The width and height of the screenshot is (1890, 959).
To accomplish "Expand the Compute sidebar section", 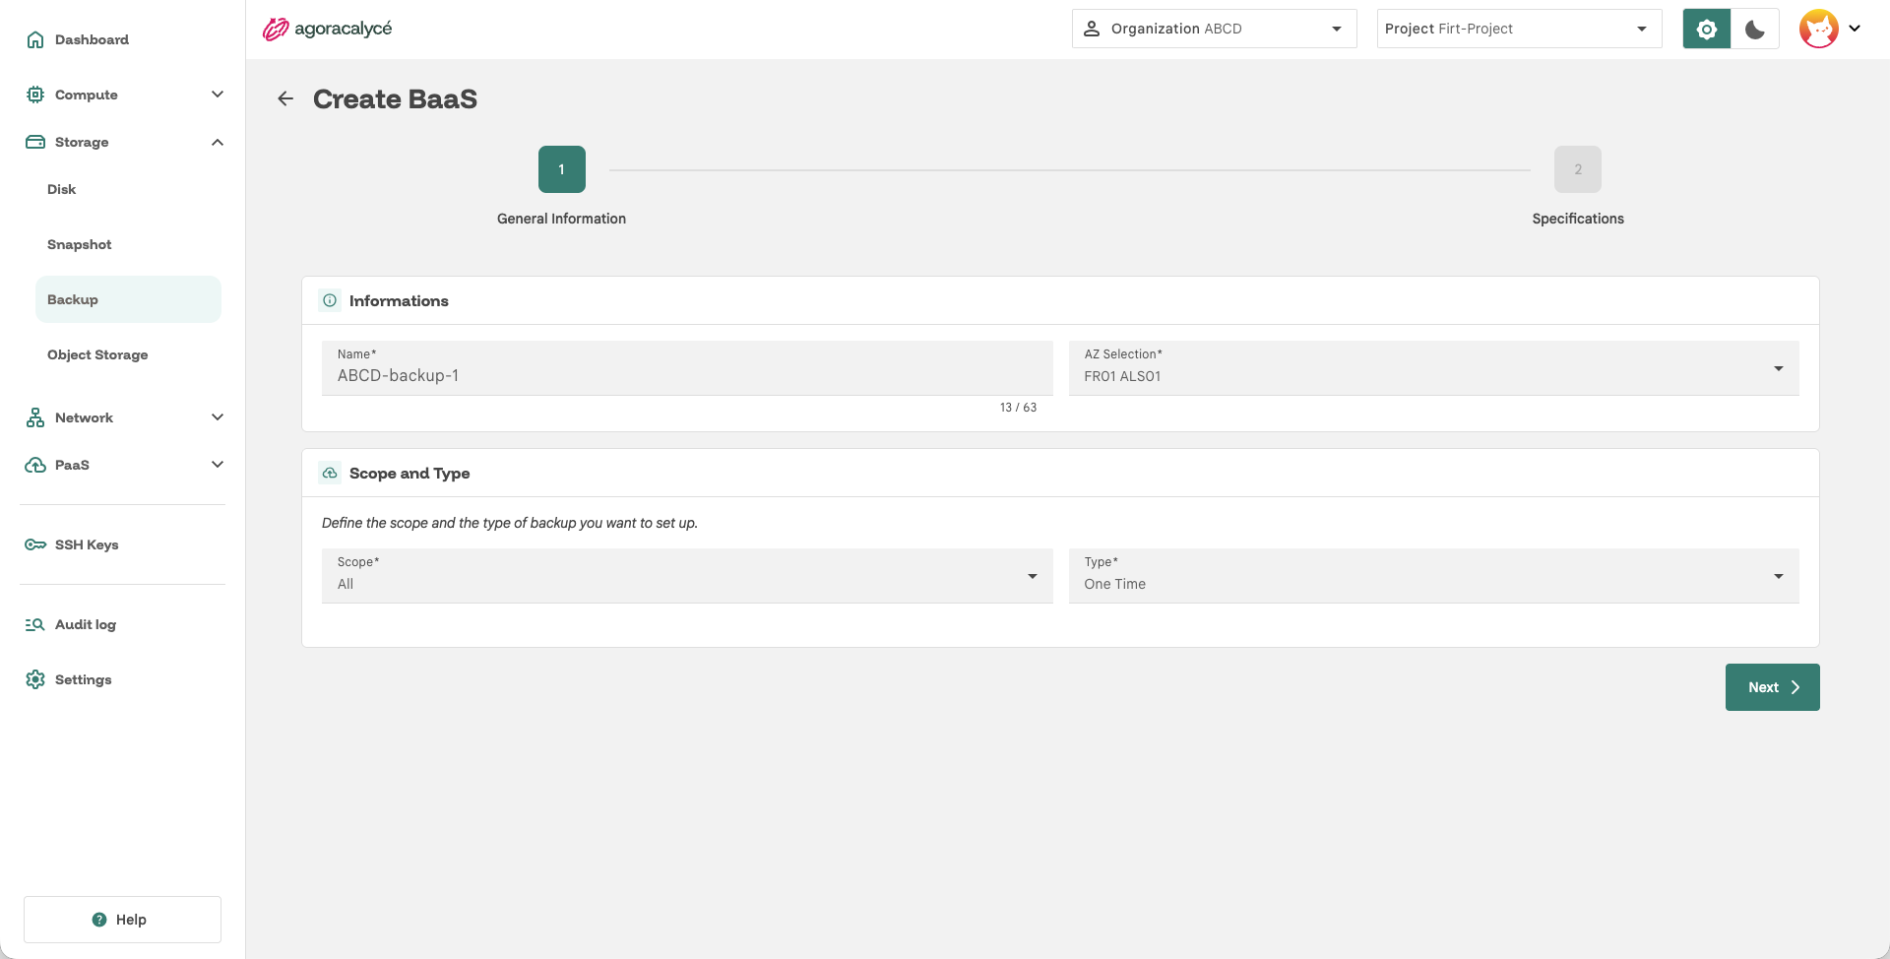I will [x=125, y=95].
